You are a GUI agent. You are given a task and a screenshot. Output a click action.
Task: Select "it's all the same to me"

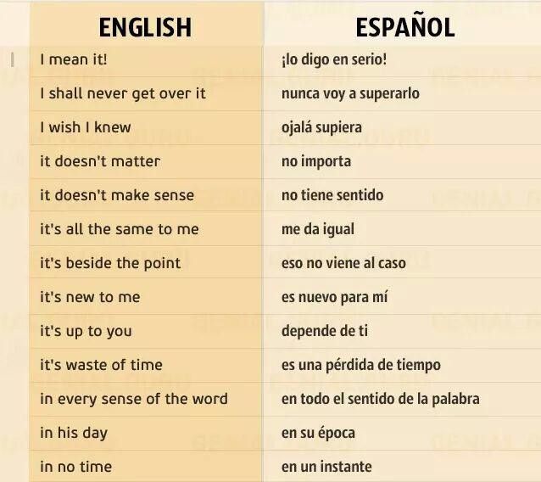(120, 229)
